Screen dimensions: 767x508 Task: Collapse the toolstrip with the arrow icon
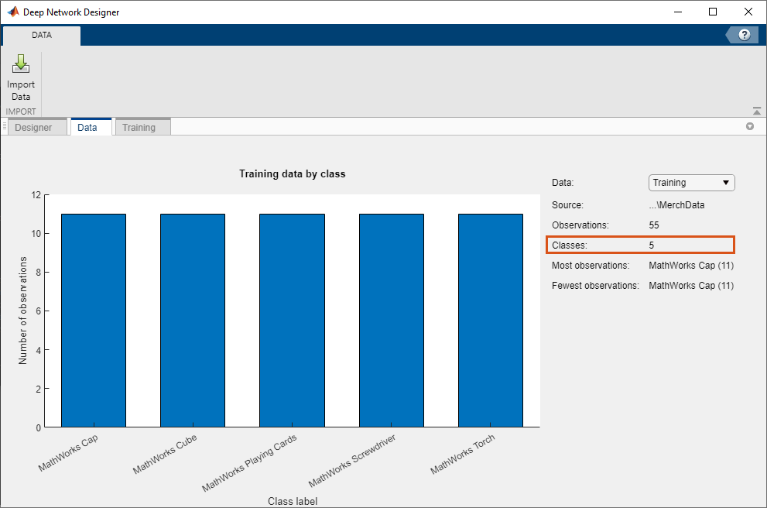click(757, 111)
